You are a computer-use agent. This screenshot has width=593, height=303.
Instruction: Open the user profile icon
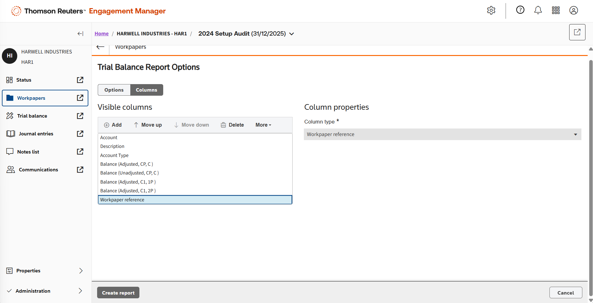pos(573,10)
